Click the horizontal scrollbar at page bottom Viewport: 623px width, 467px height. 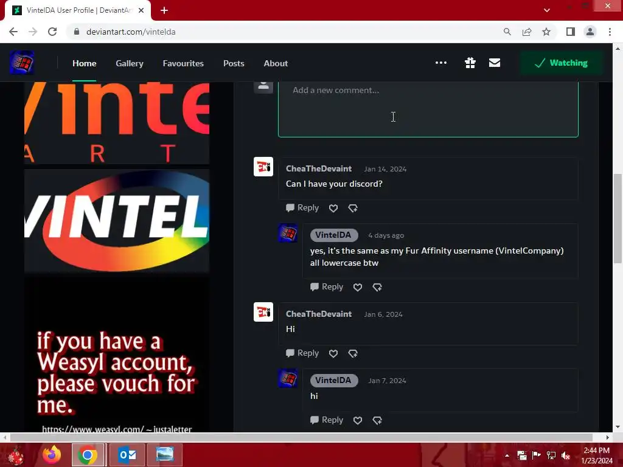pos(301,437)
